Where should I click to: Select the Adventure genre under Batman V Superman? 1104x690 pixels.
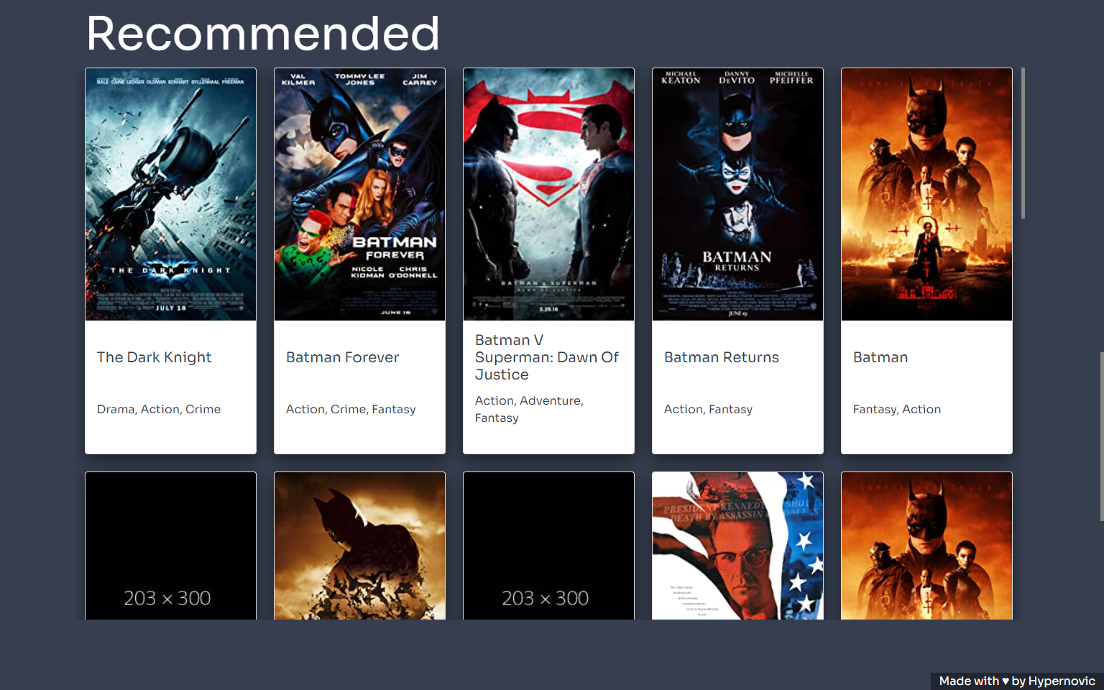(x=551, y=400)
